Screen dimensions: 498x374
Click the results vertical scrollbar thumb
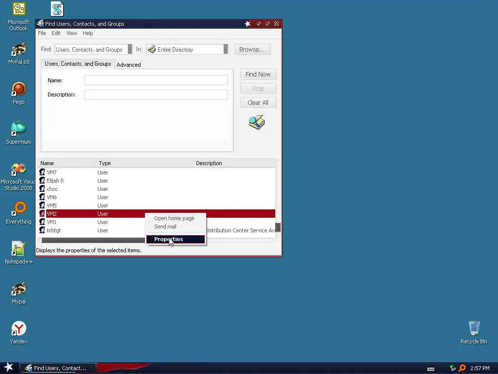click(278, 227)
